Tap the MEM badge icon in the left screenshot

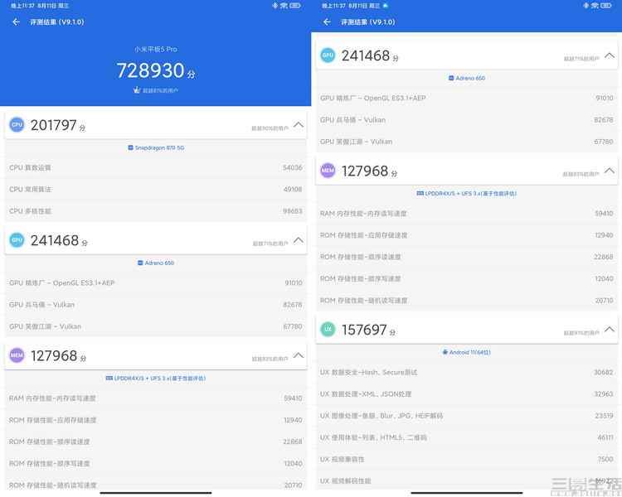click(17, 355)
